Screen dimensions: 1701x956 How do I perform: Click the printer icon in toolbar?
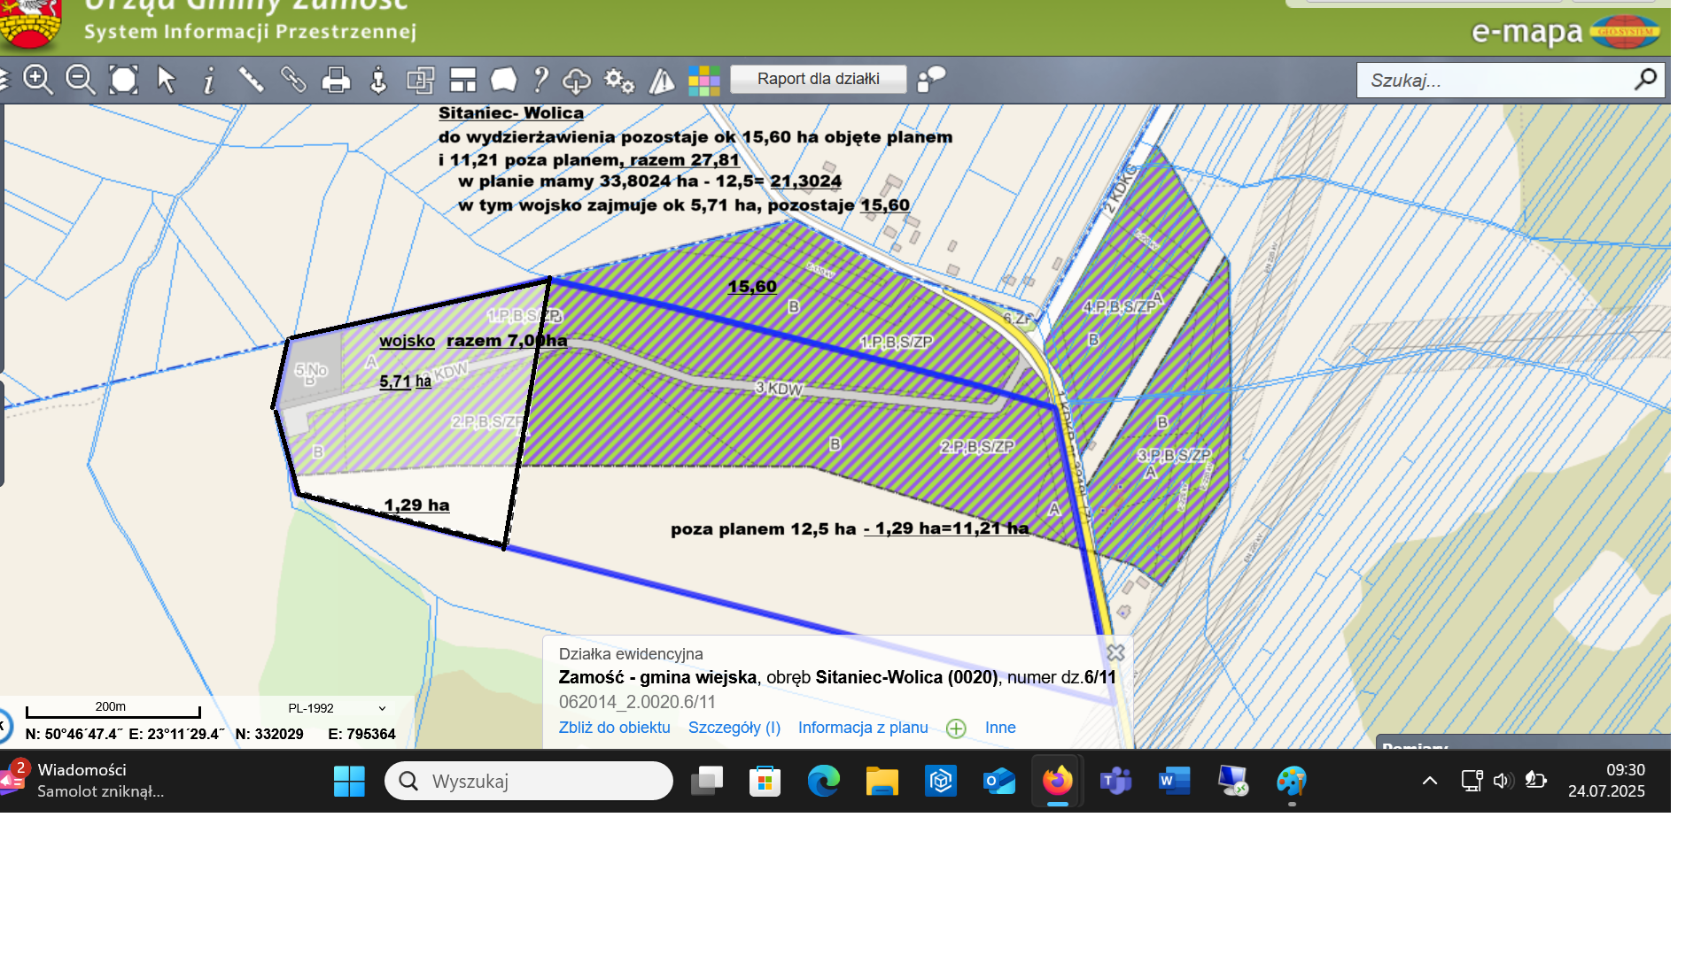click(x=336, y=81)
